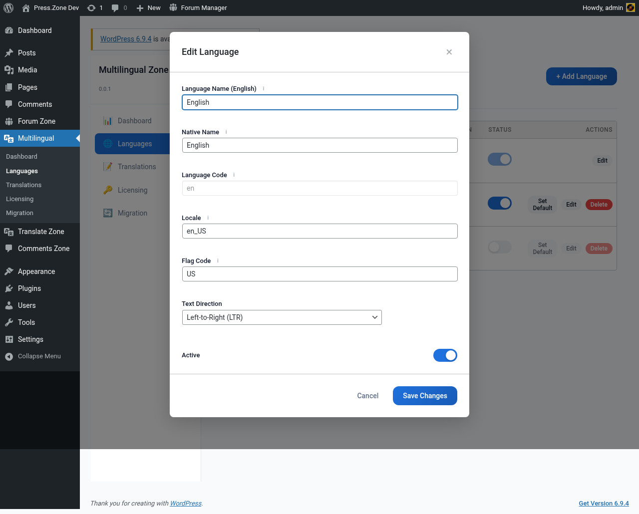
Task: Click Save Changes button
Action: (x=425, y=396)
